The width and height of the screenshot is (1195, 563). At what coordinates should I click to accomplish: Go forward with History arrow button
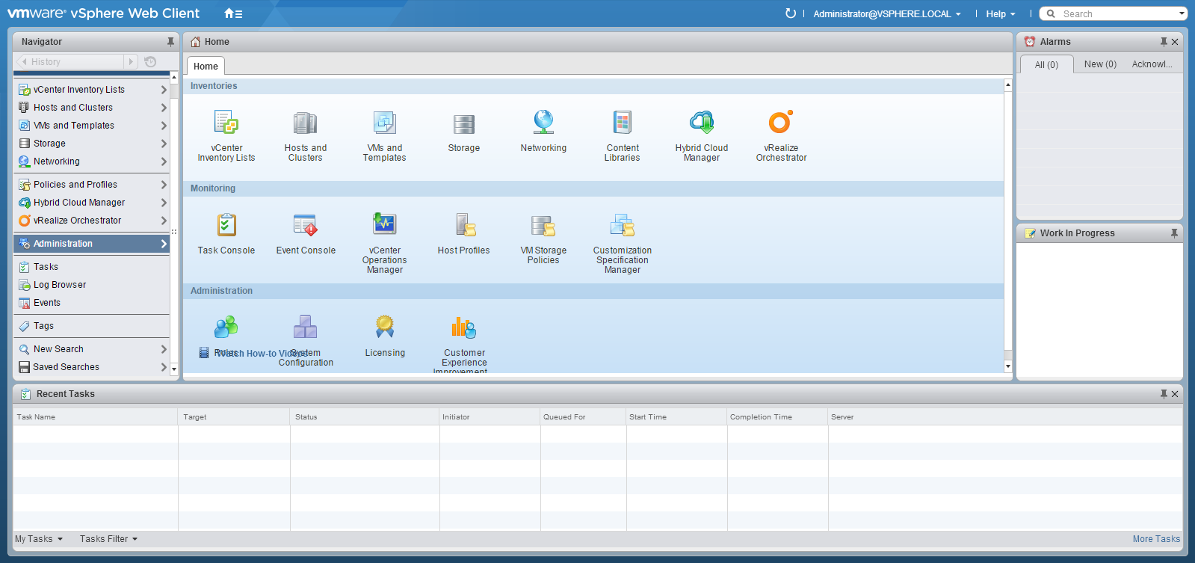tap(131, 61)
